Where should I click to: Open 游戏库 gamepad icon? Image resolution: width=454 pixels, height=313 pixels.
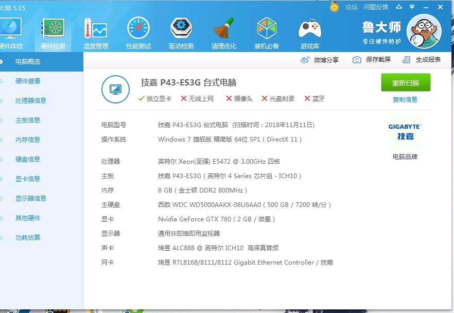click(x=309, y=29)
